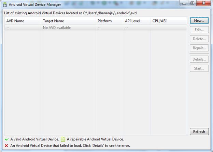Click the red X failed-to-load icon

click(6, 146)
